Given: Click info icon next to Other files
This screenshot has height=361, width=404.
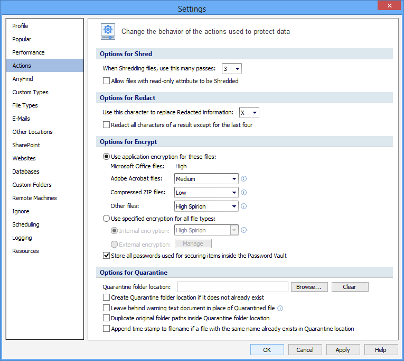Looking at the screenshot, I should tap(244, 206).
